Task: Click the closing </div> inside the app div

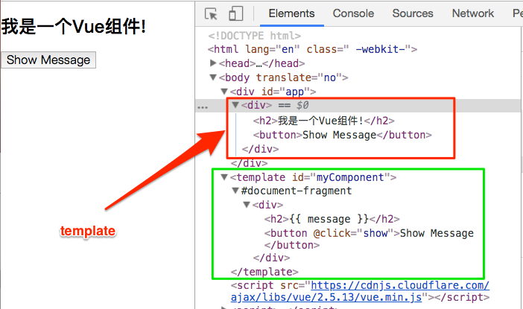Action: pyautogui.click(x=260, y=149)
